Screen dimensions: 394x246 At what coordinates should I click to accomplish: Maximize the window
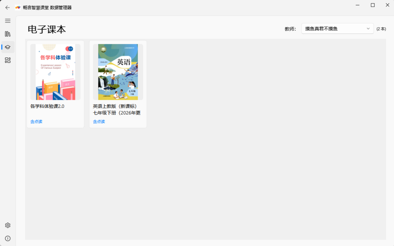(372, 5)
